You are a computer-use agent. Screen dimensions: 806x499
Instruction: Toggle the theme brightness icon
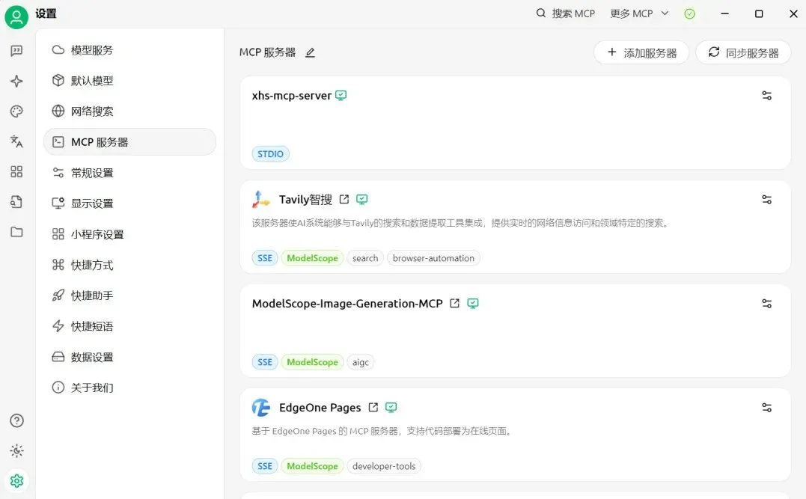pos(16,450)
